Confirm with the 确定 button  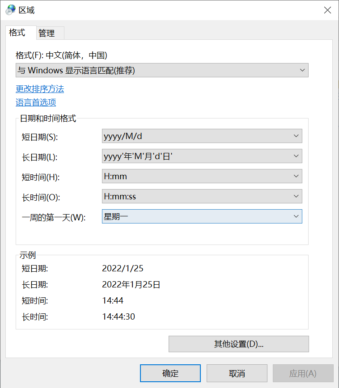[x=170, y=373]
